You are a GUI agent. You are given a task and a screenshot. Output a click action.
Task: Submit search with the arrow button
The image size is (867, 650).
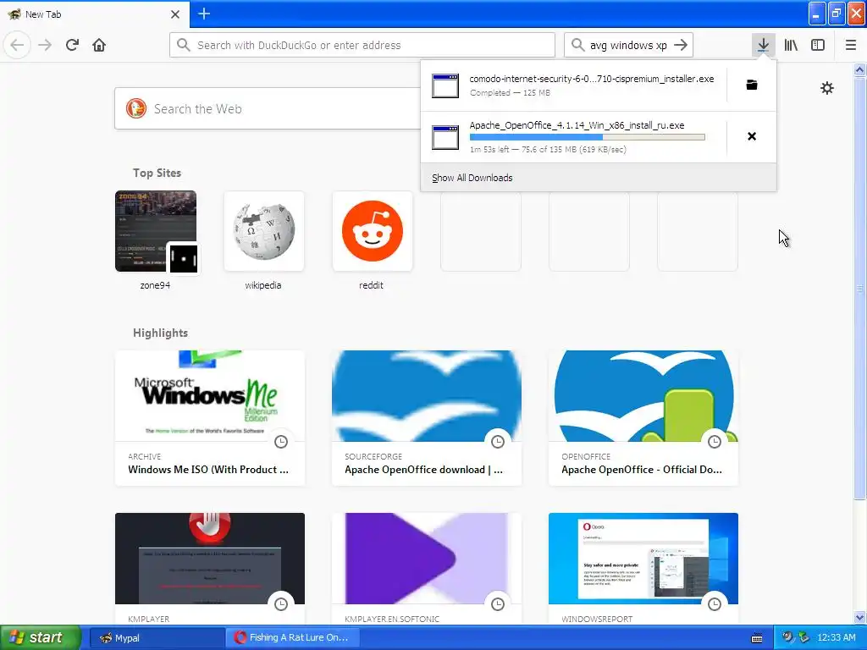(682, 45)
